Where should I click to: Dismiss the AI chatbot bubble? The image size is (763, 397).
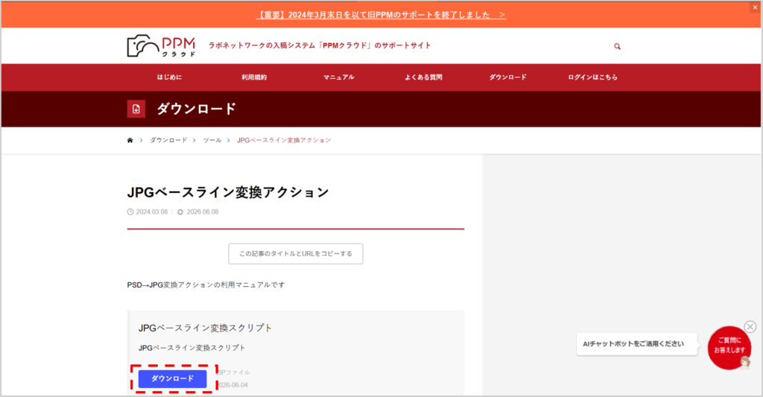750,326
